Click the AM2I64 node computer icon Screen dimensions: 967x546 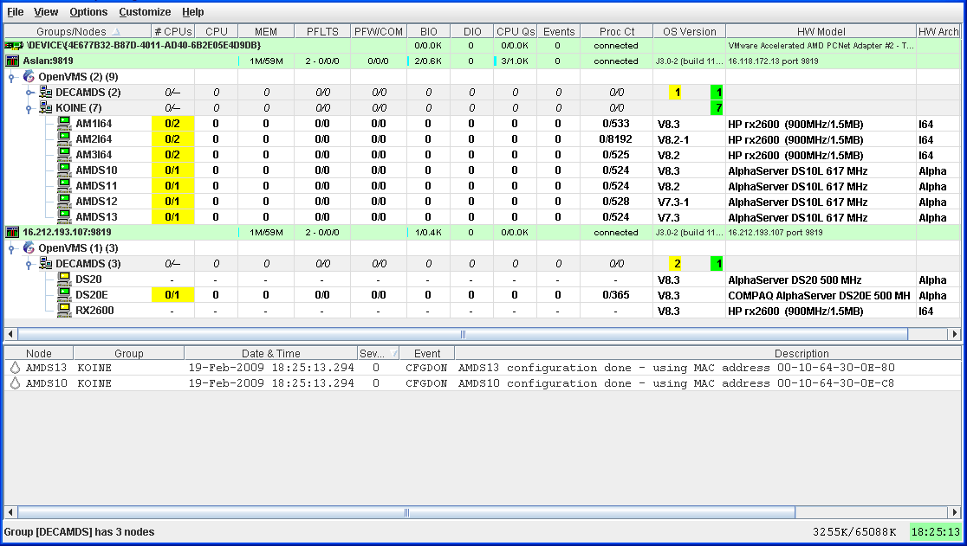click(x=64, y=138)
